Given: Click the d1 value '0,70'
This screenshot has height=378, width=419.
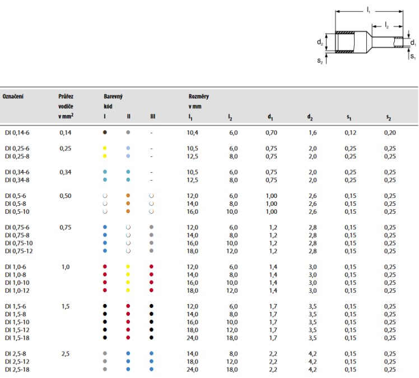Looking at the screenshot, I should 271,133.
